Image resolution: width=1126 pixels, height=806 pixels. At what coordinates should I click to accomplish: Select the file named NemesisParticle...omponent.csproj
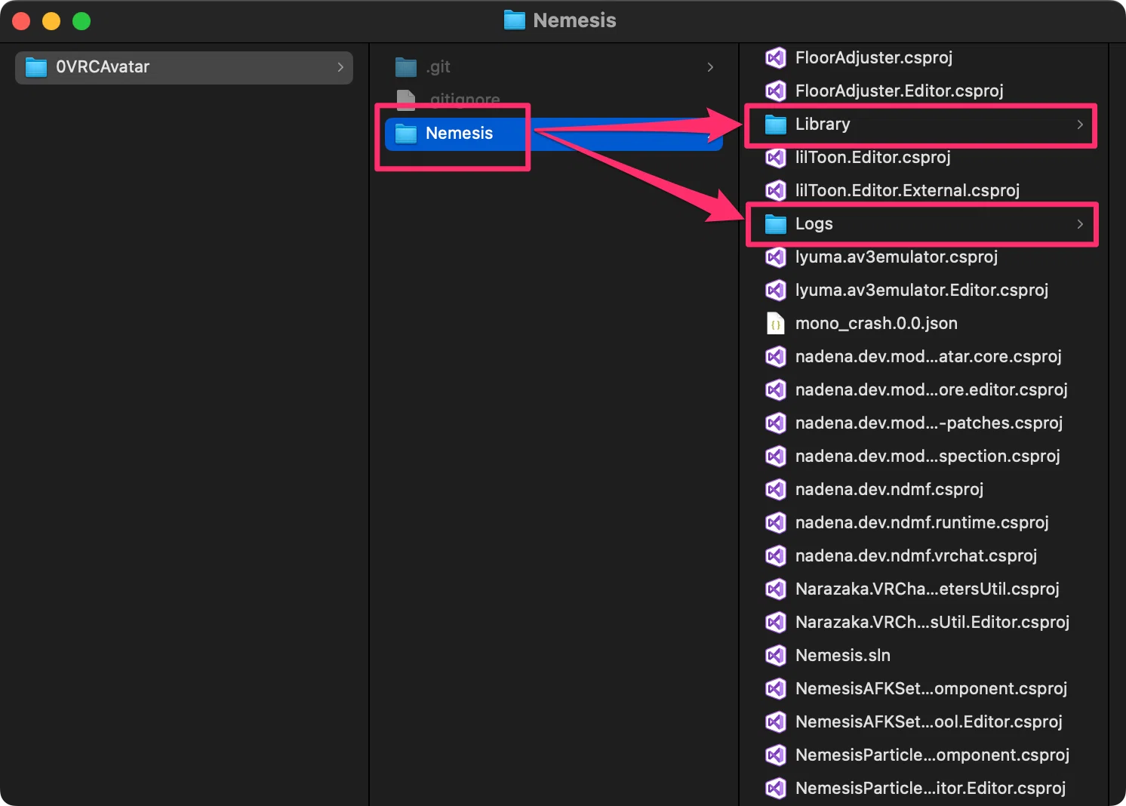pos(933,755)
